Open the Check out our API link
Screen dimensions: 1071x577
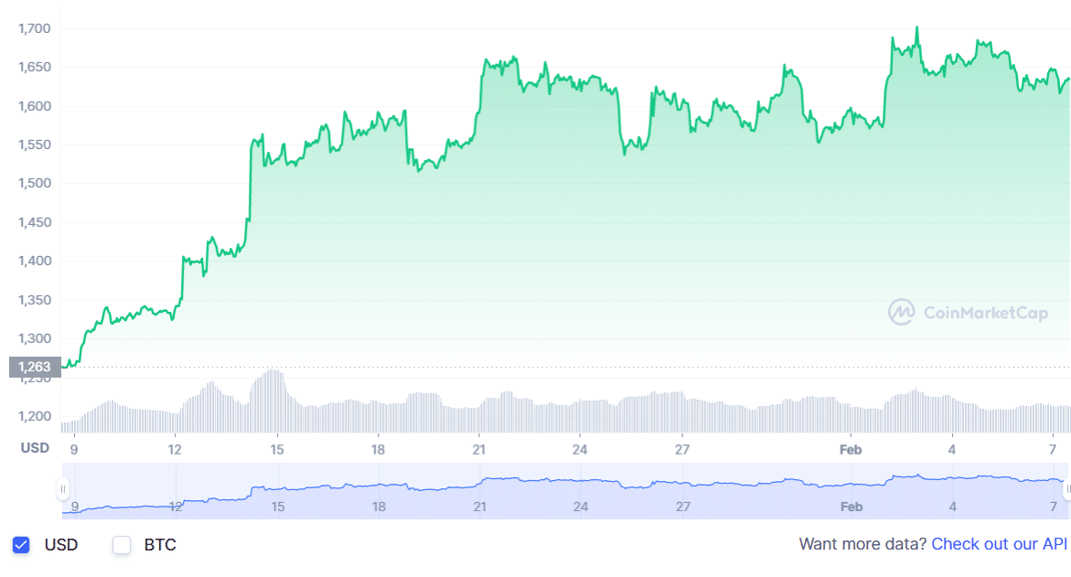pos(999,544)
